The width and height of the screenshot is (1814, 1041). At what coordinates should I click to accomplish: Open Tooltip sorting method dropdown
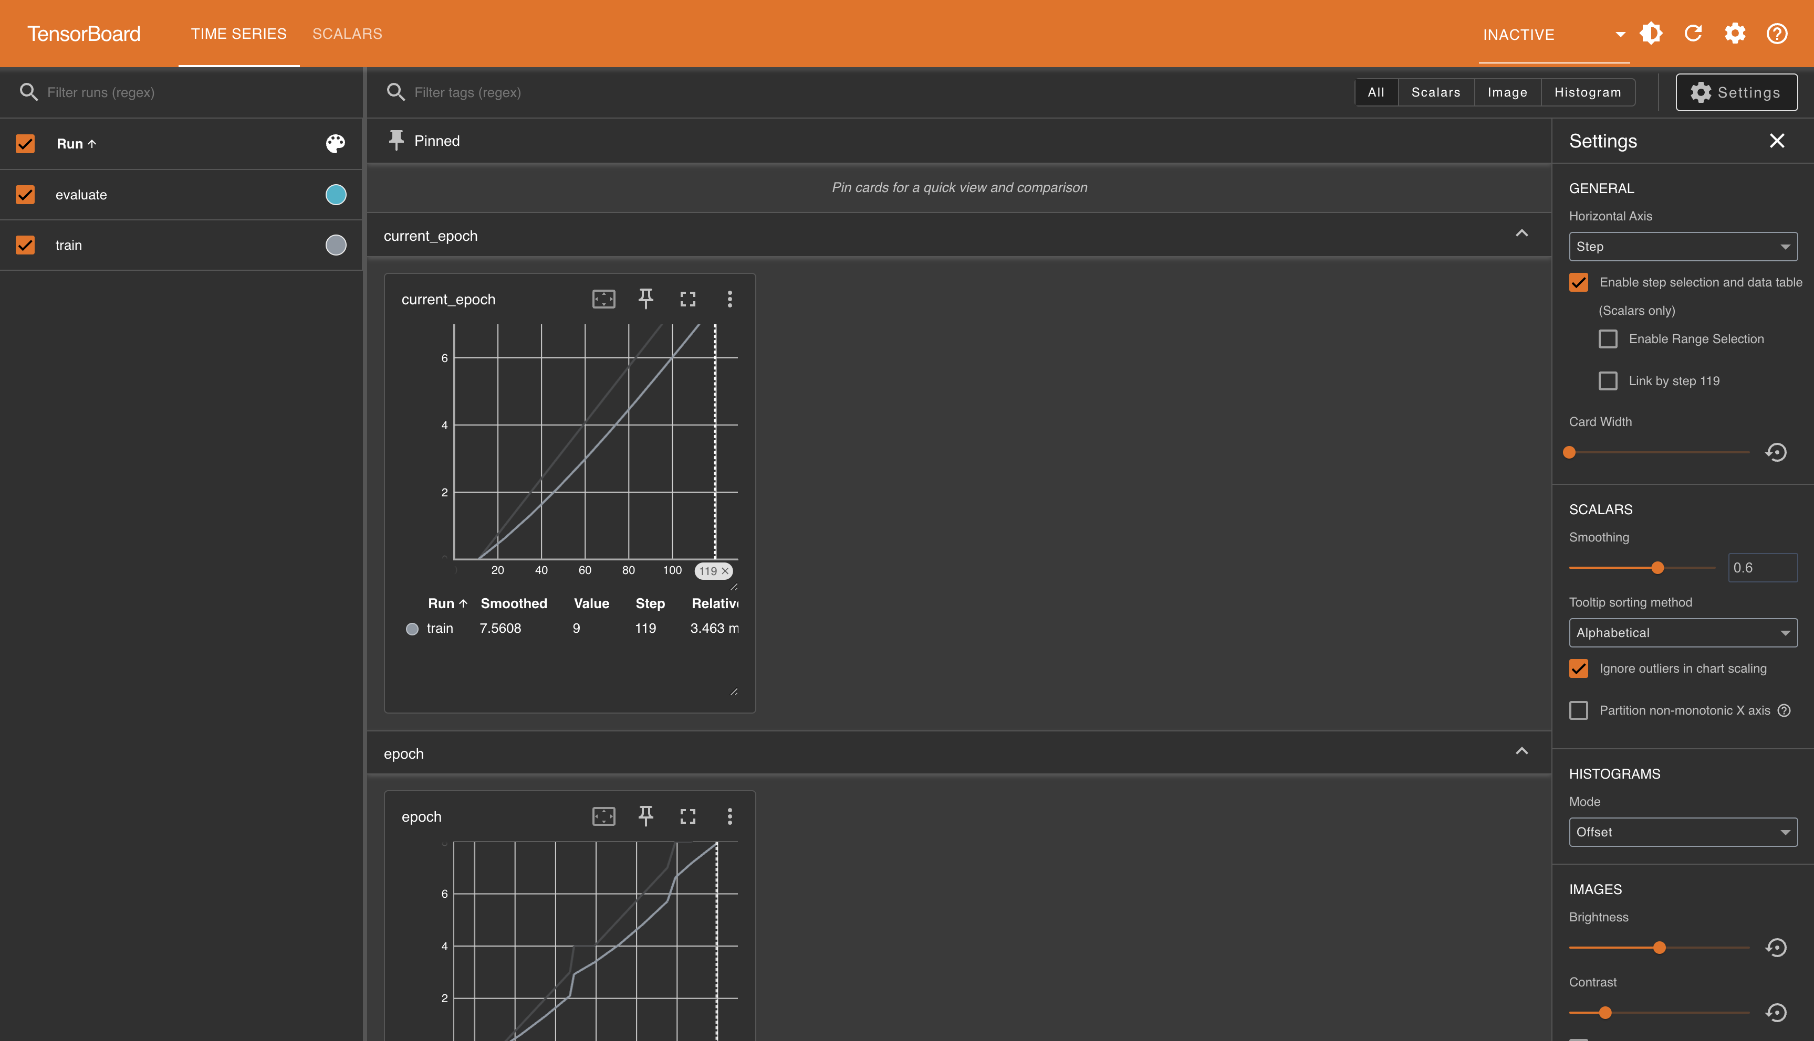tap(1682, 633)
